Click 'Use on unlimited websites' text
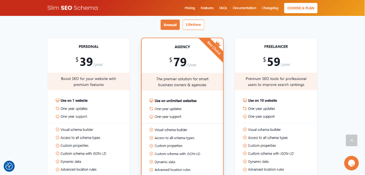The height and width of the screenshot is (175, 365). click(176, 101)
